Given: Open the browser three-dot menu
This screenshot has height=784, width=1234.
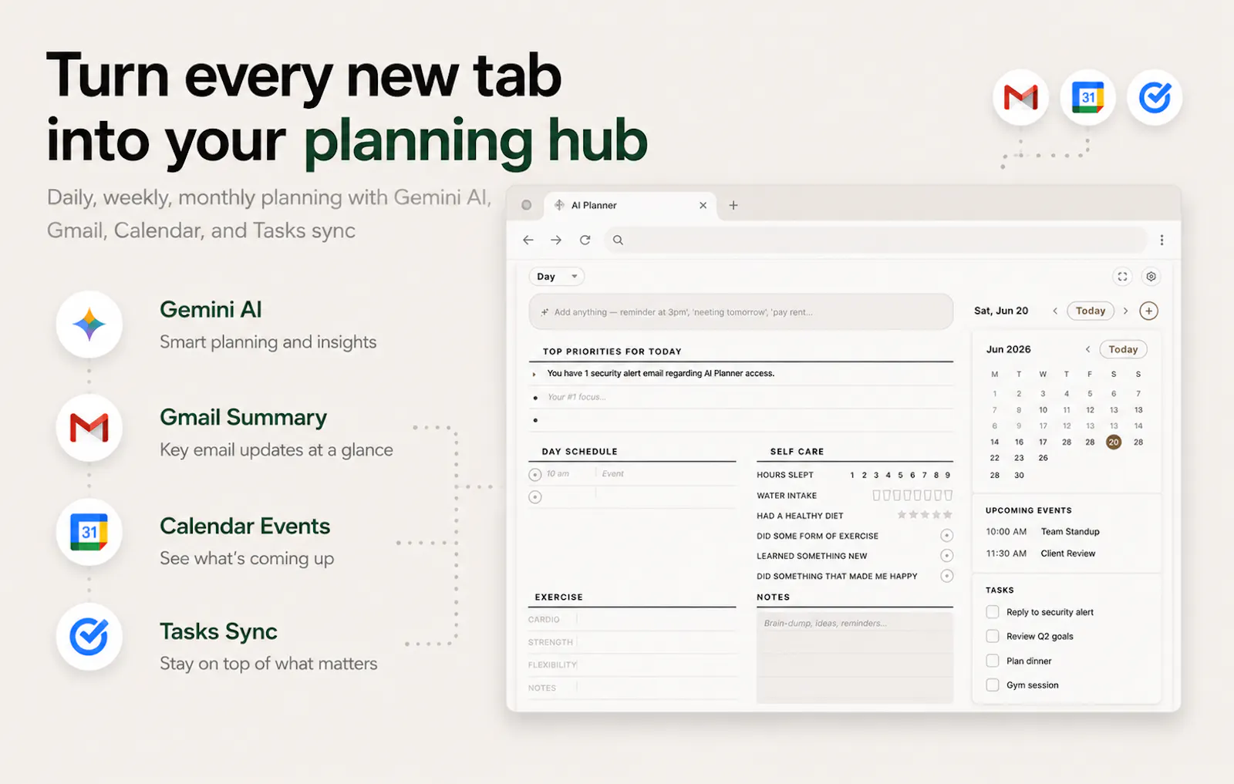Looking at the screenshot, I should click(1162, 240).
